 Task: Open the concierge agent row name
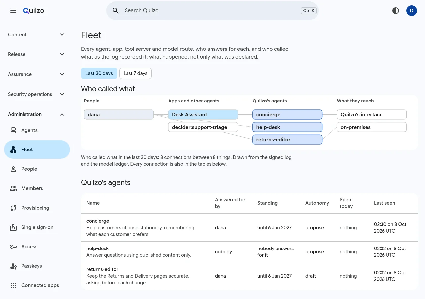(x=98, y=221)
